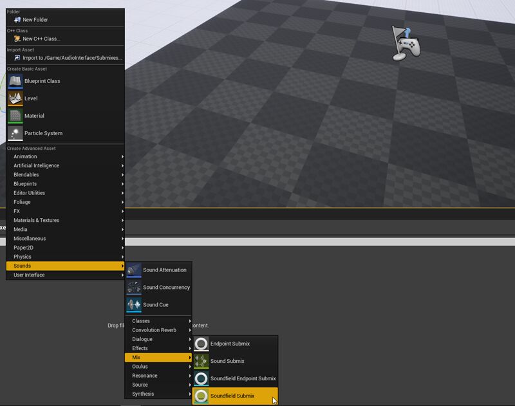
Task: Select the Player Start actor in viewport
Action: (406, 44)
